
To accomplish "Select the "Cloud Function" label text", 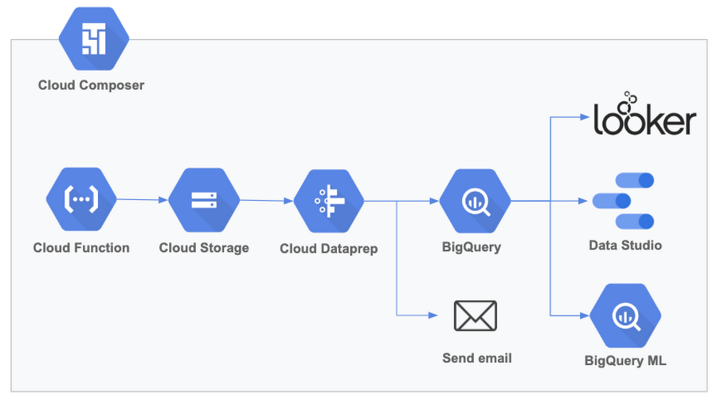I will coord(81,248).
